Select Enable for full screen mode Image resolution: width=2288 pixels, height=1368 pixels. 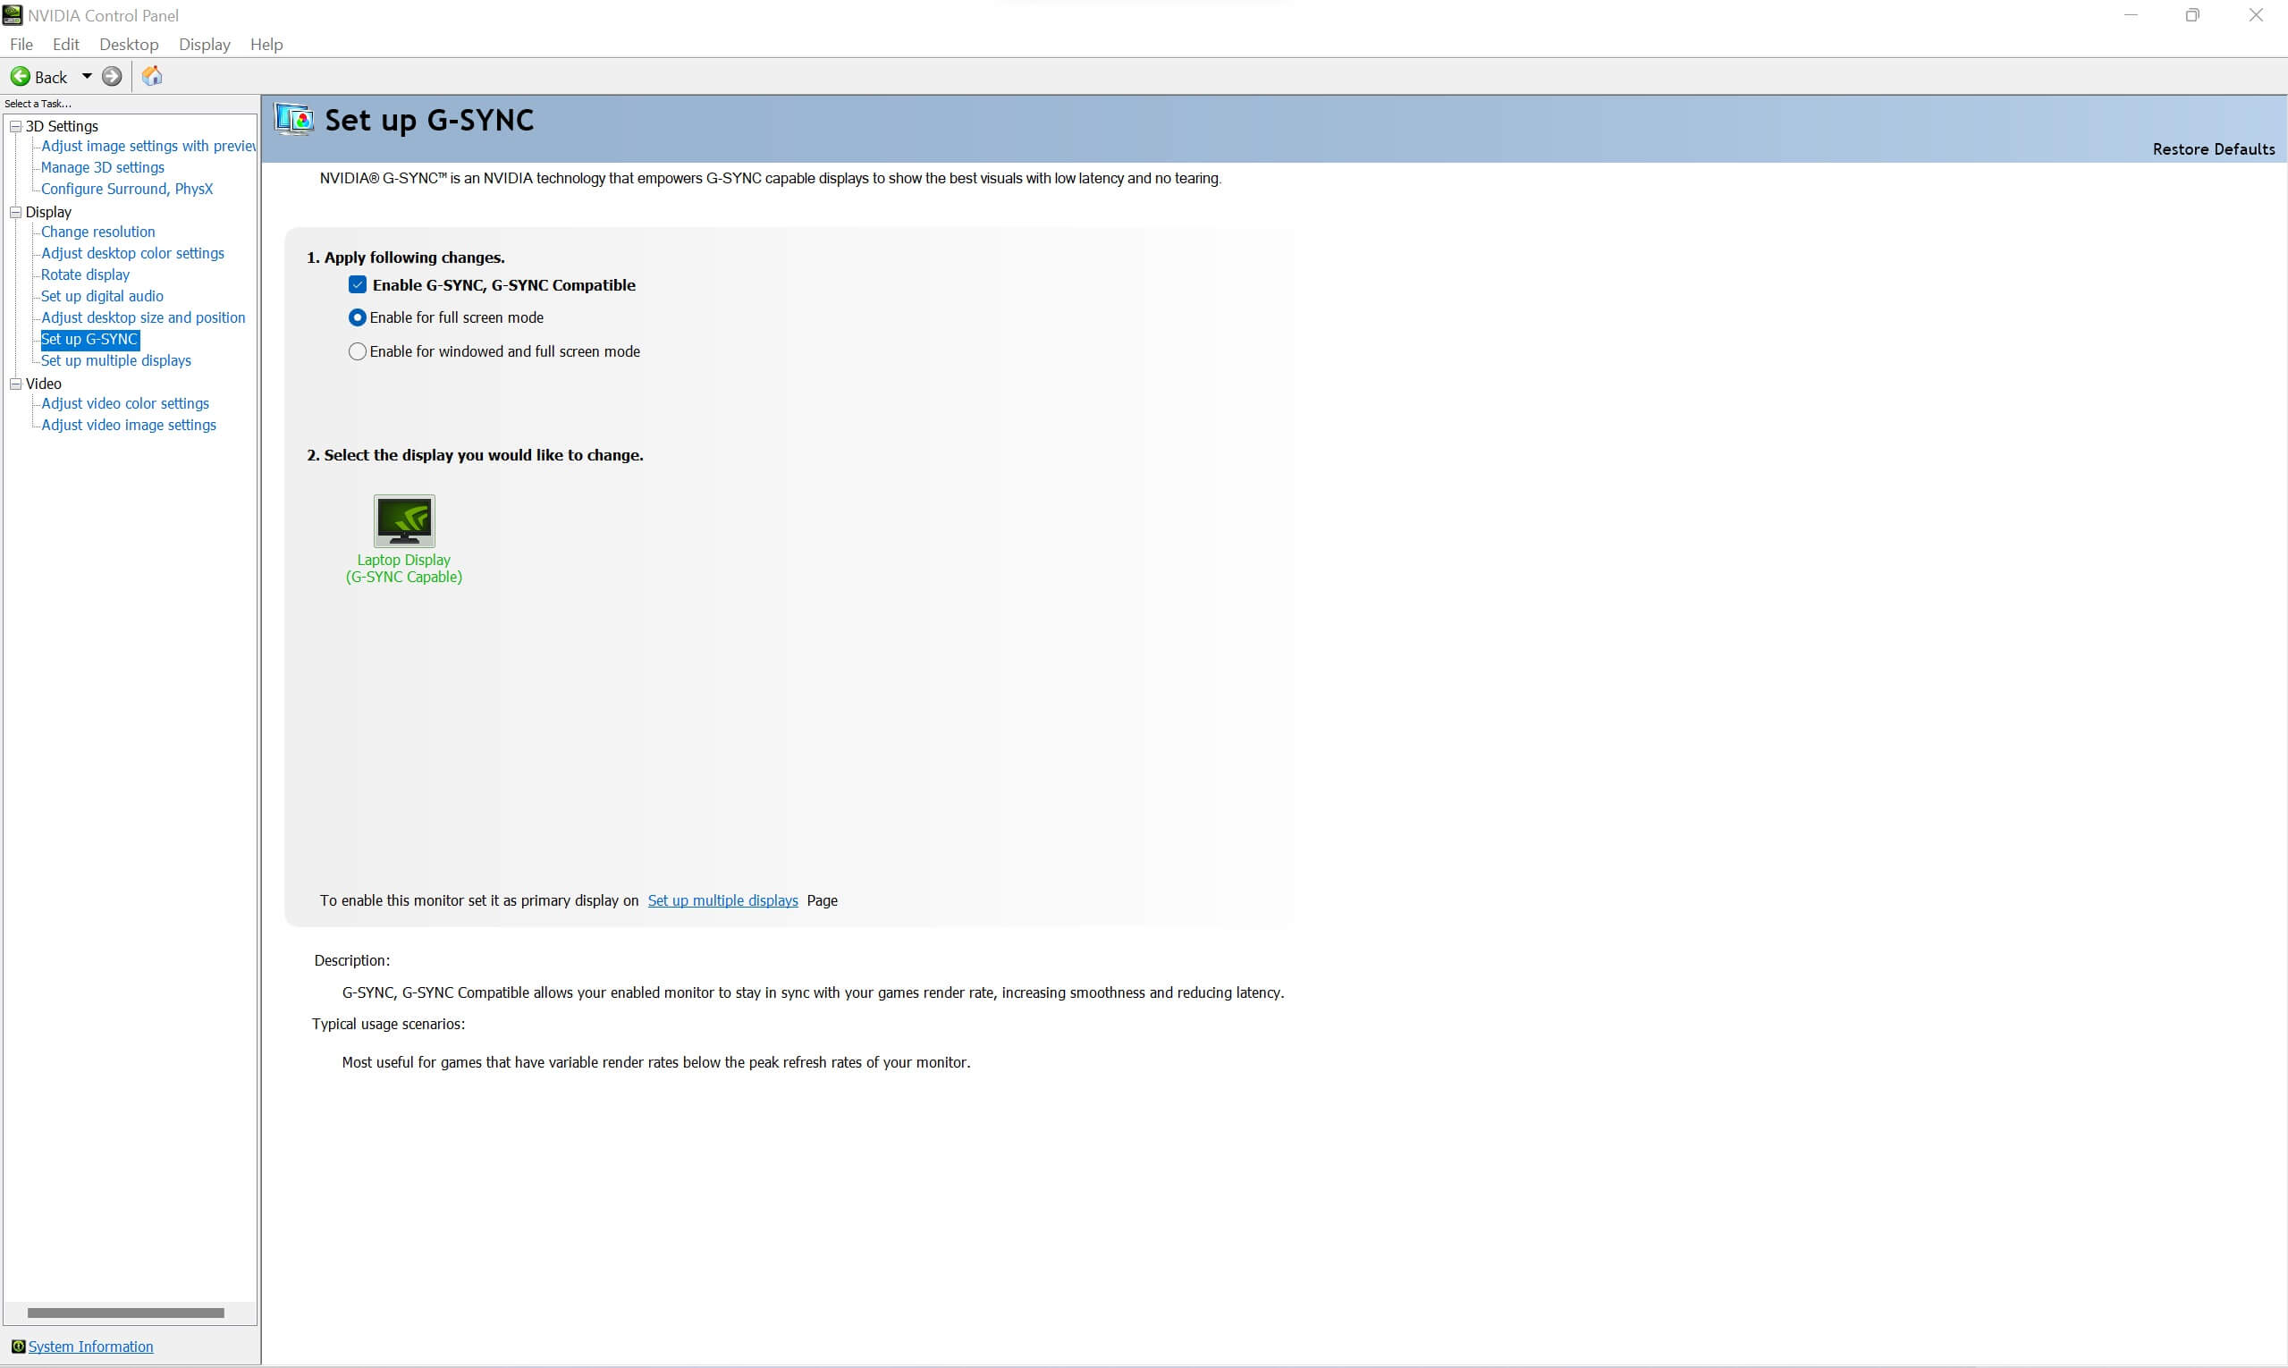coord(358,317)
